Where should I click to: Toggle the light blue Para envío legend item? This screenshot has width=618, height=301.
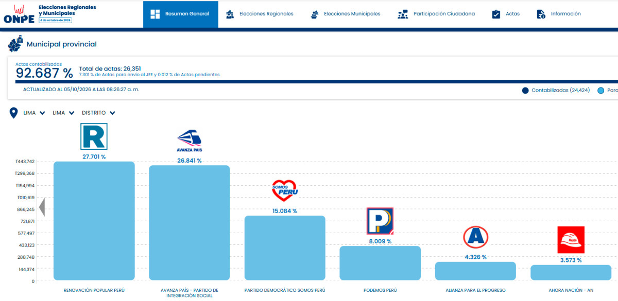click(608, 90)
